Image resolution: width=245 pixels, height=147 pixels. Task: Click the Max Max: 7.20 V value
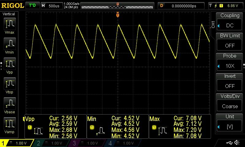click(188, 130)
